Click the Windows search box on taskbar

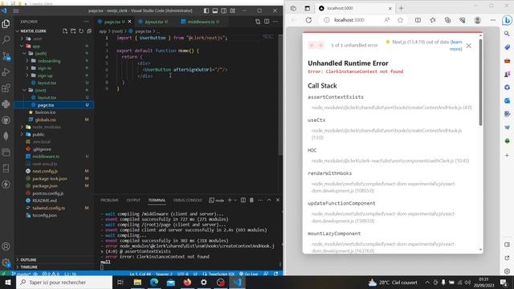point(64,282)
